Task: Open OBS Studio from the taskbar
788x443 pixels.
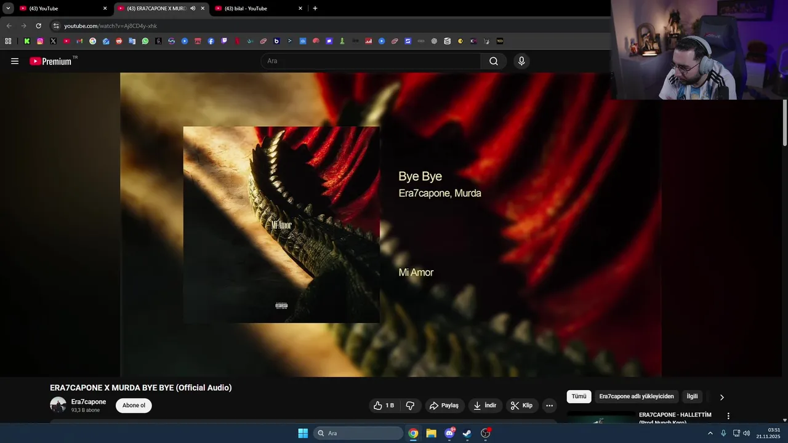Action: pos(485,433)
